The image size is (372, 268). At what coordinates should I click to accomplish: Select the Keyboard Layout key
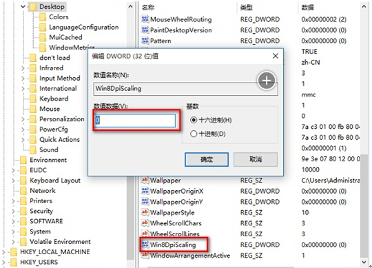(x=55, y=181)
